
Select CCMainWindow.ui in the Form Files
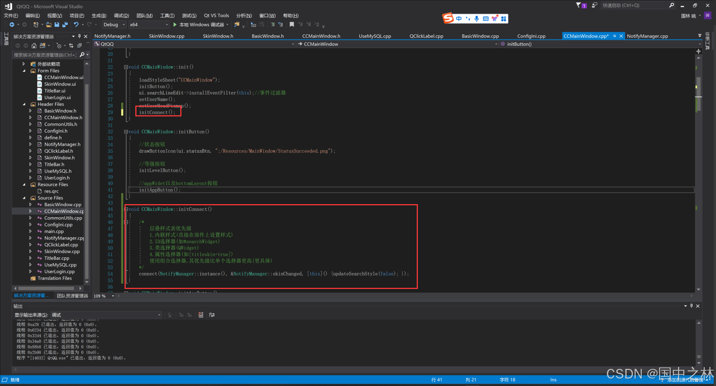tap(64, 77)
